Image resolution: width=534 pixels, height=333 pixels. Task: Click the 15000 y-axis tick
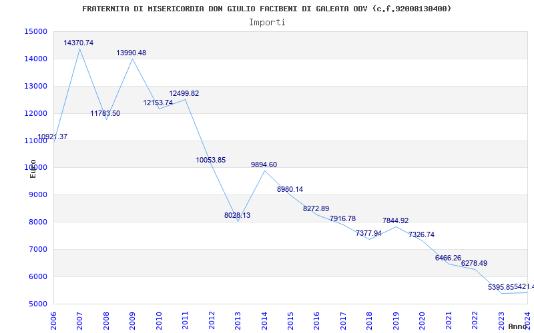[35, 31]
